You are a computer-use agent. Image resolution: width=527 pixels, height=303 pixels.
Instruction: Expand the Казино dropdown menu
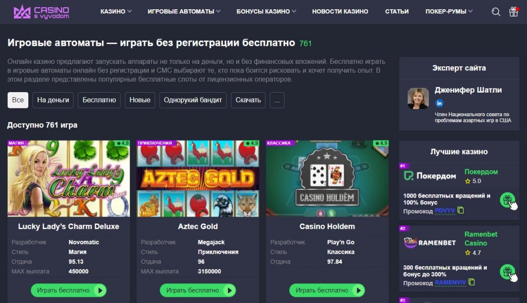pos(116,11)
